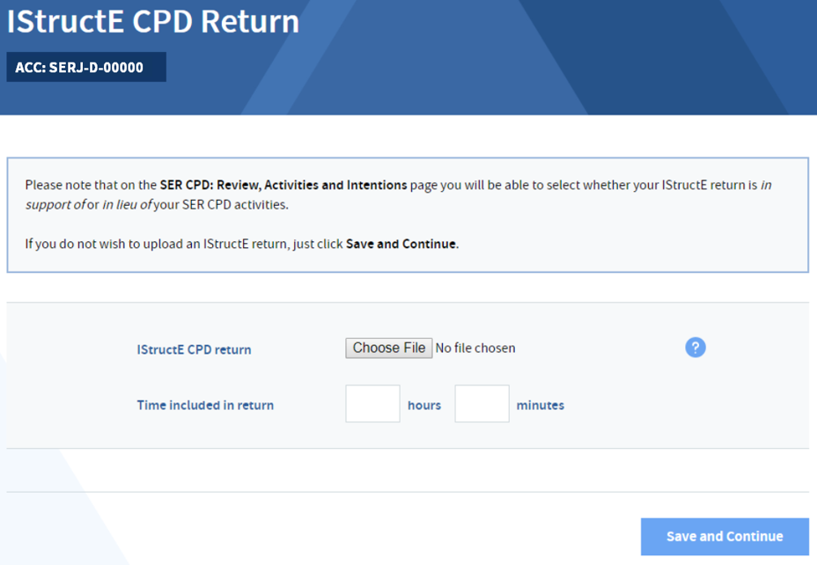
Task: Click the hours unit label
Action: [424, 405]
